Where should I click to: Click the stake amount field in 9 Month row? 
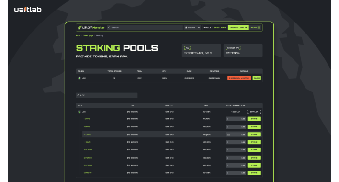[x=236, y=165]
